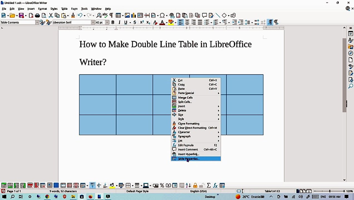Expand the Size submenu in the context menu
354x200 pixels.
coord(196,115)
